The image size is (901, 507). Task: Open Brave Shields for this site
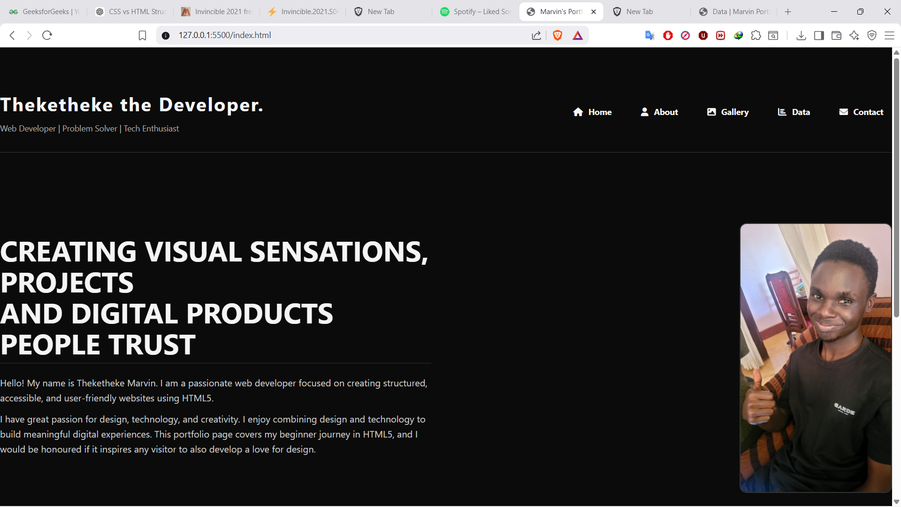(x=557, y=35)
